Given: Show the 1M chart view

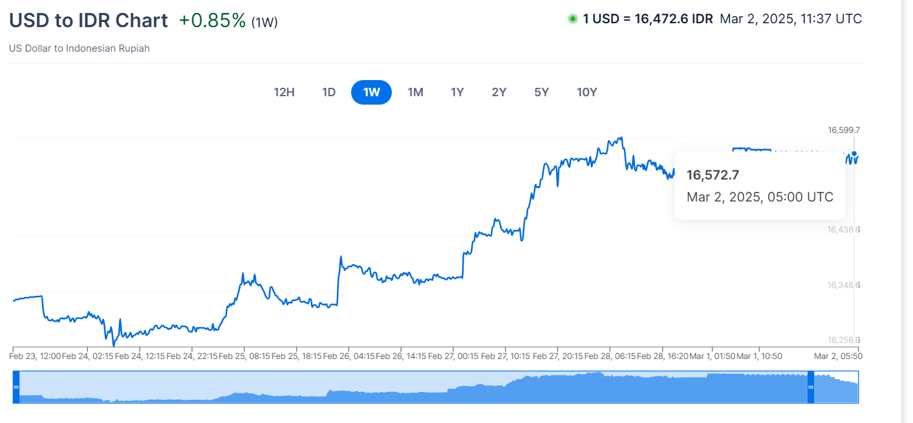Looking at the screenshot, I should coord(415,92).
